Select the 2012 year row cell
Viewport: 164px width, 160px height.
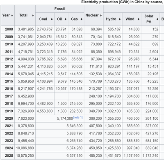click(8, 59)
